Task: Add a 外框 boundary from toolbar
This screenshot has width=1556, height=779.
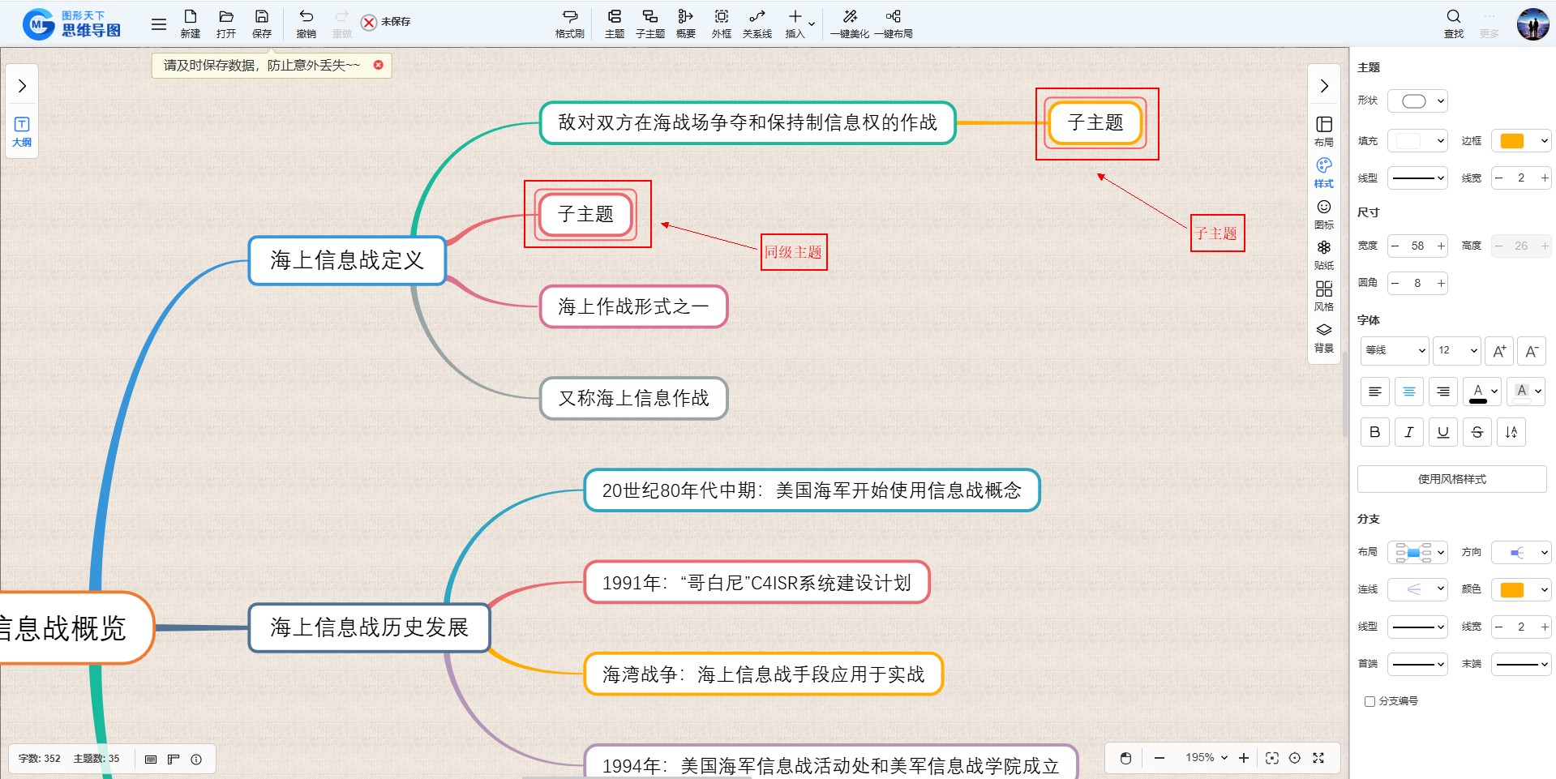Action: pyautogui.click(x=721, y=17)
